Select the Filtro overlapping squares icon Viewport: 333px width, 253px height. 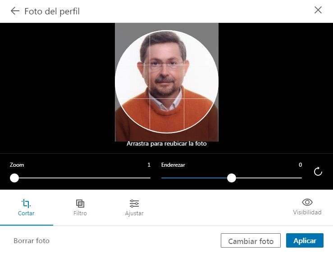pyautogui.click(x=80, y=203)
